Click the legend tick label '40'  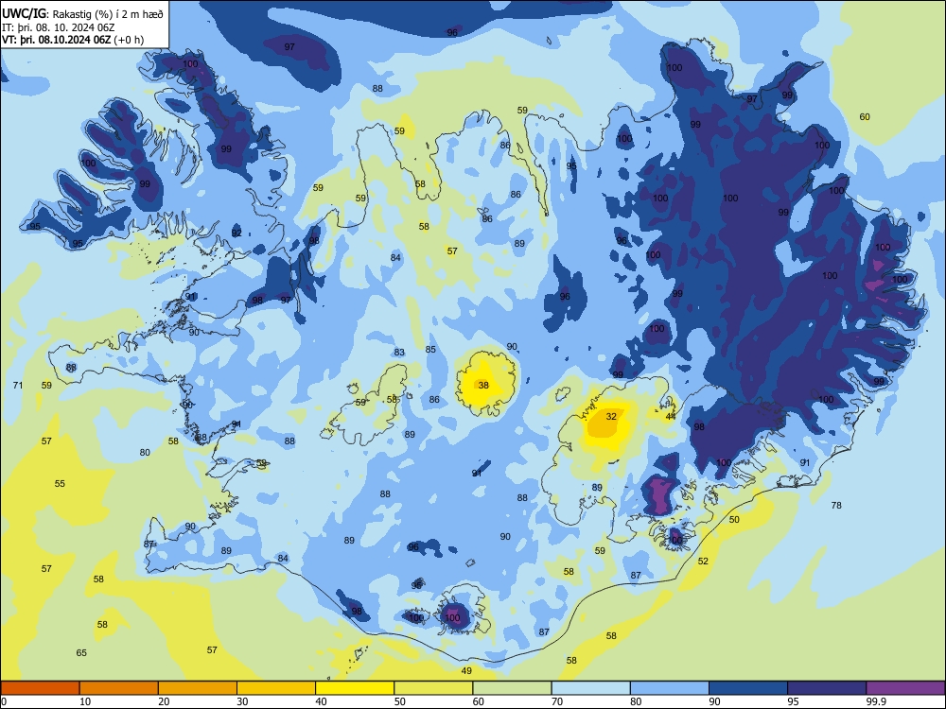(321, 701)
